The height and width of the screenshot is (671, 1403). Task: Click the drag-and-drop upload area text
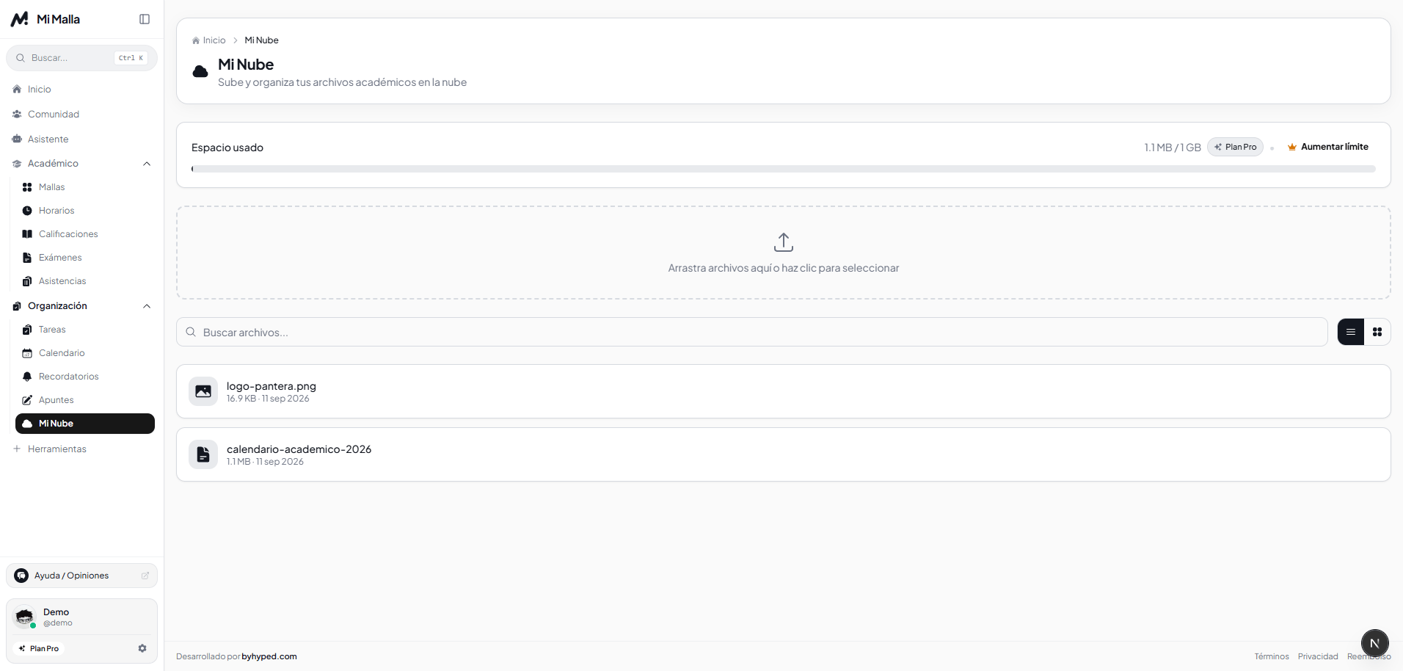pos(783,268)
